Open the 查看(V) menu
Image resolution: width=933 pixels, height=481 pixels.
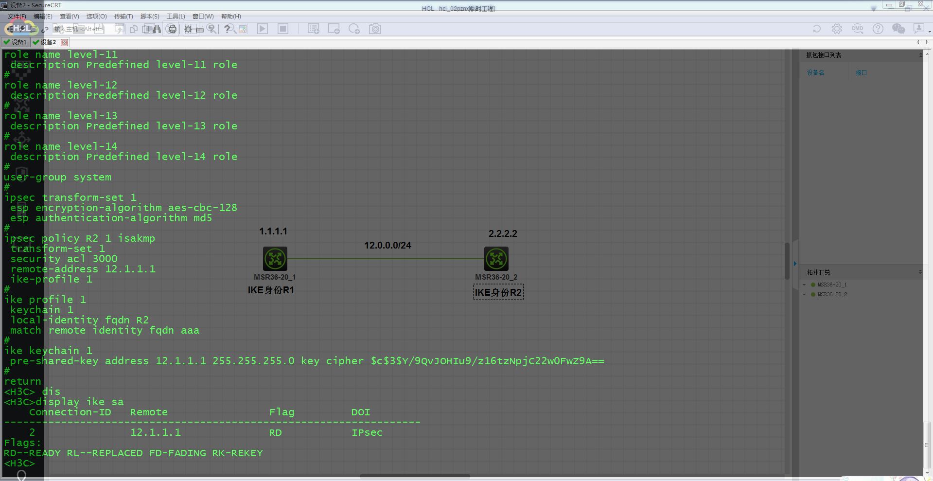(x=69, y=17)
